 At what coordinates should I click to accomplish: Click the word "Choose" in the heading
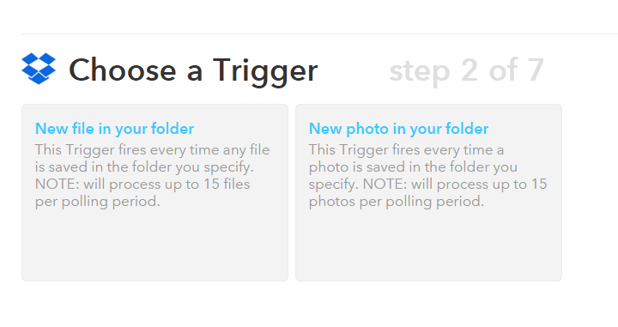tap(123, 70)
